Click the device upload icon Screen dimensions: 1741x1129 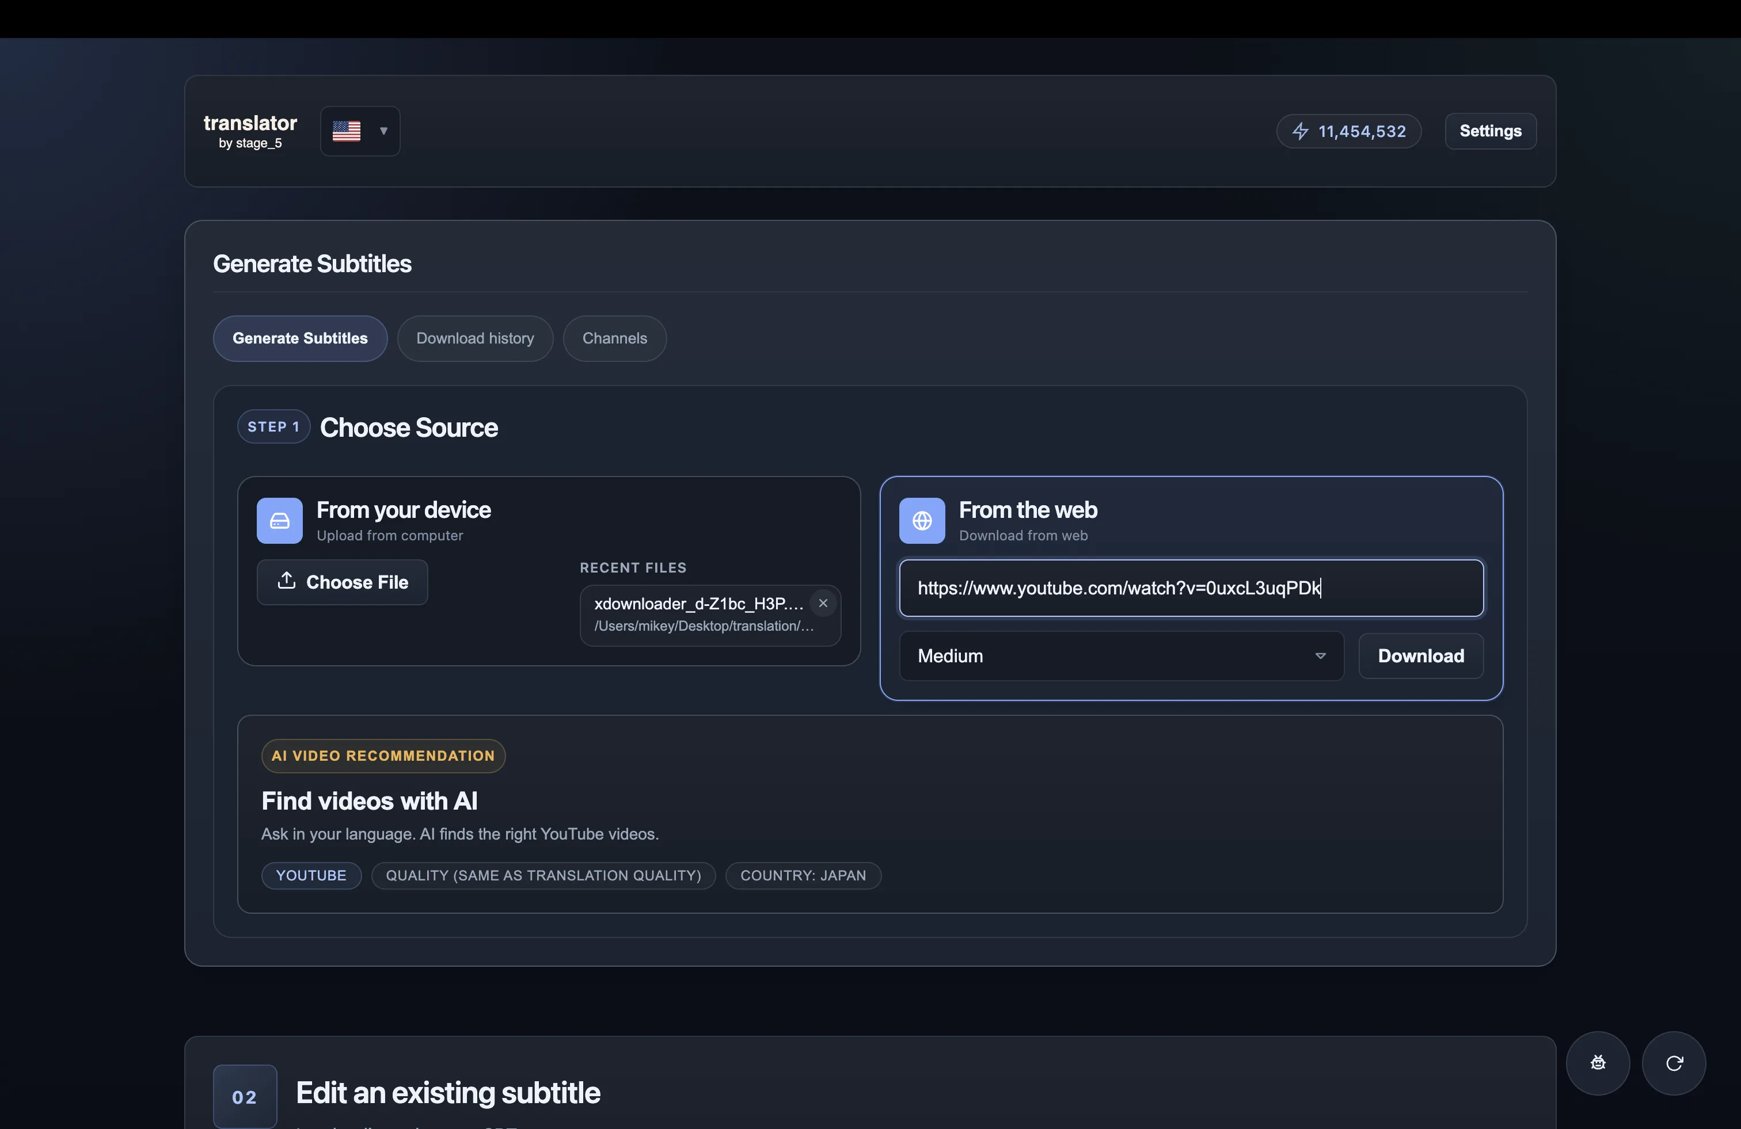(279, 521)
